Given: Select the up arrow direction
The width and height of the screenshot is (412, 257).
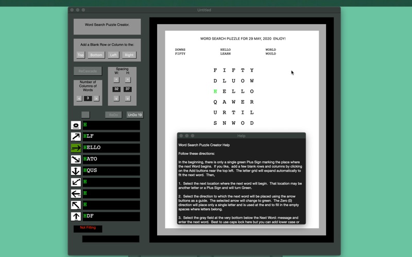Looking at the screenshot, I should pos(76,216).
